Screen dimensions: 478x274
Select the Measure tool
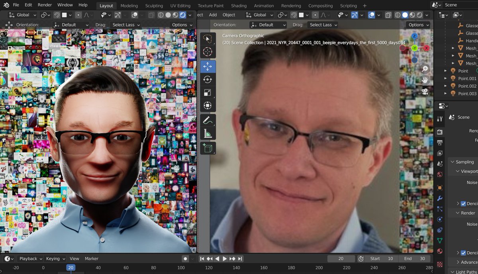208,134
